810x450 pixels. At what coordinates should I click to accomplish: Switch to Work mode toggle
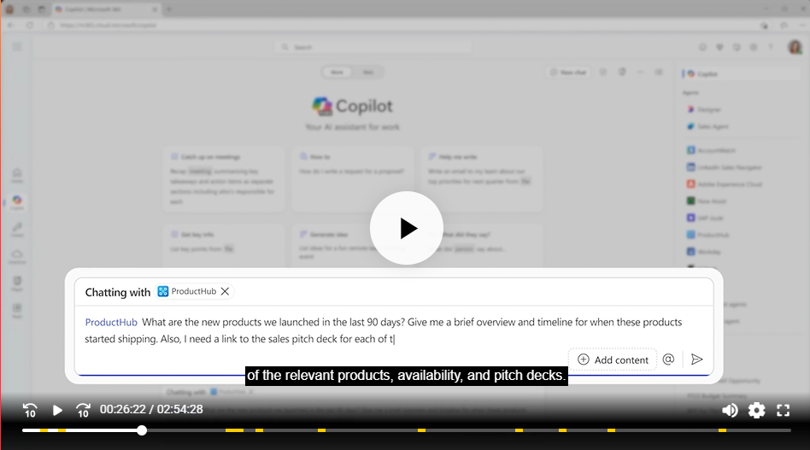(337, 73)
